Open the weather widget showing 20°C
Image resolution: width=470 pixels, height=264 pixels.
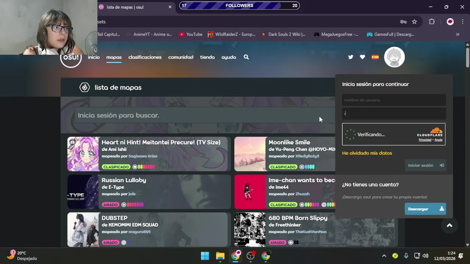click(22, 255)
